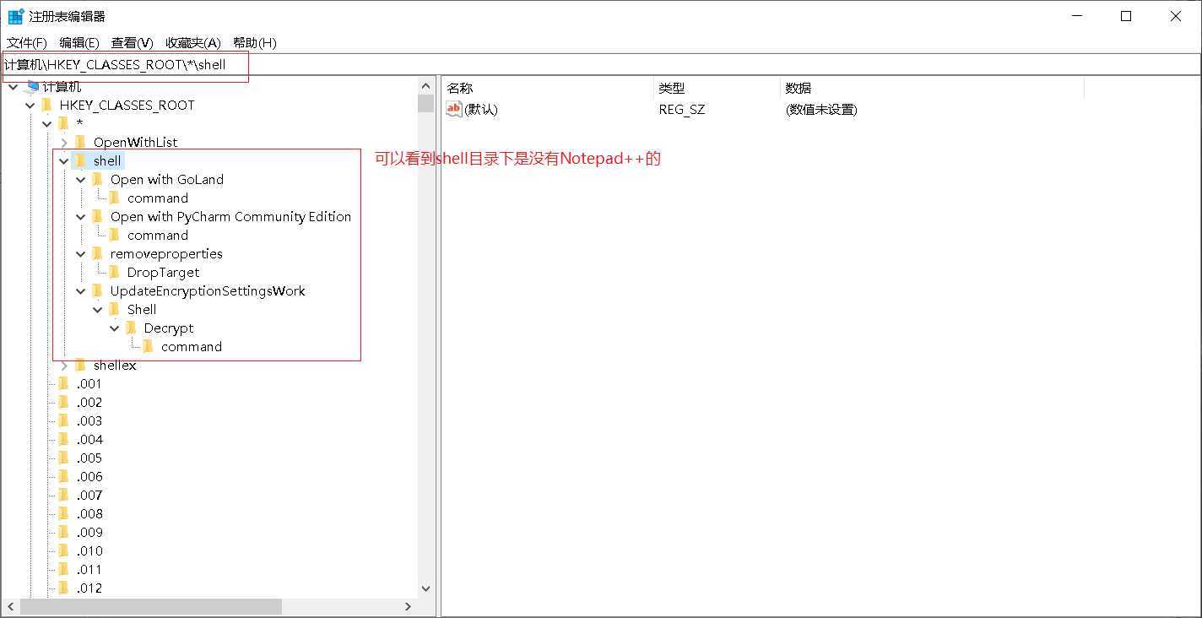Select the .012 key label
The image size is (1202, 618).
[x=89, y=588]
